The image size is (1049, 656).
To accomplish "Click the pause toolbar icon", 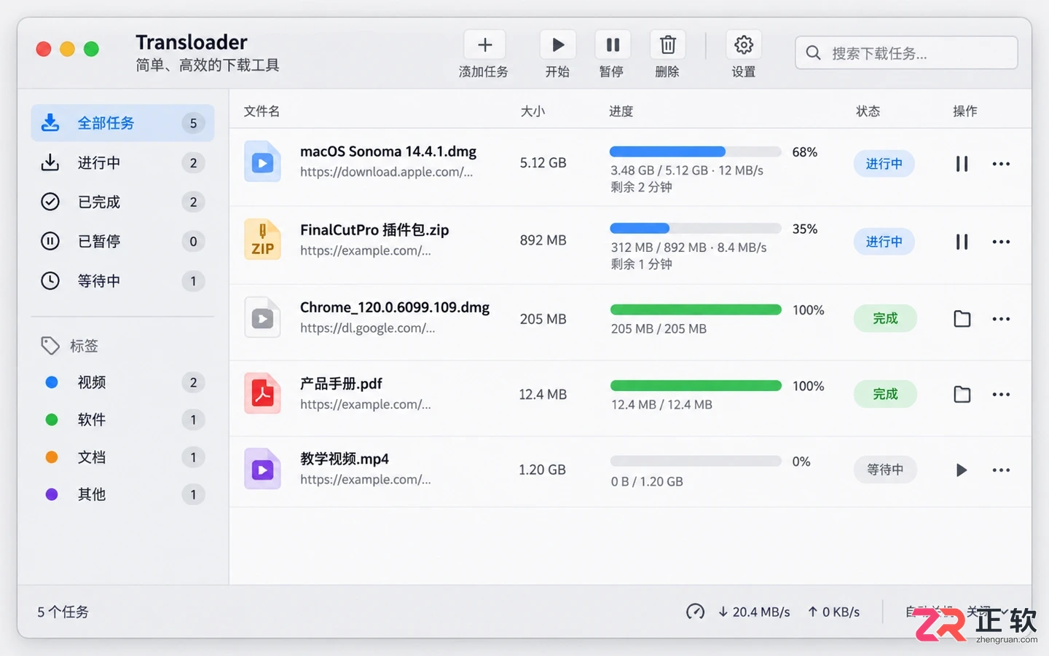I will pyautogui.click(x=613, y=45).
